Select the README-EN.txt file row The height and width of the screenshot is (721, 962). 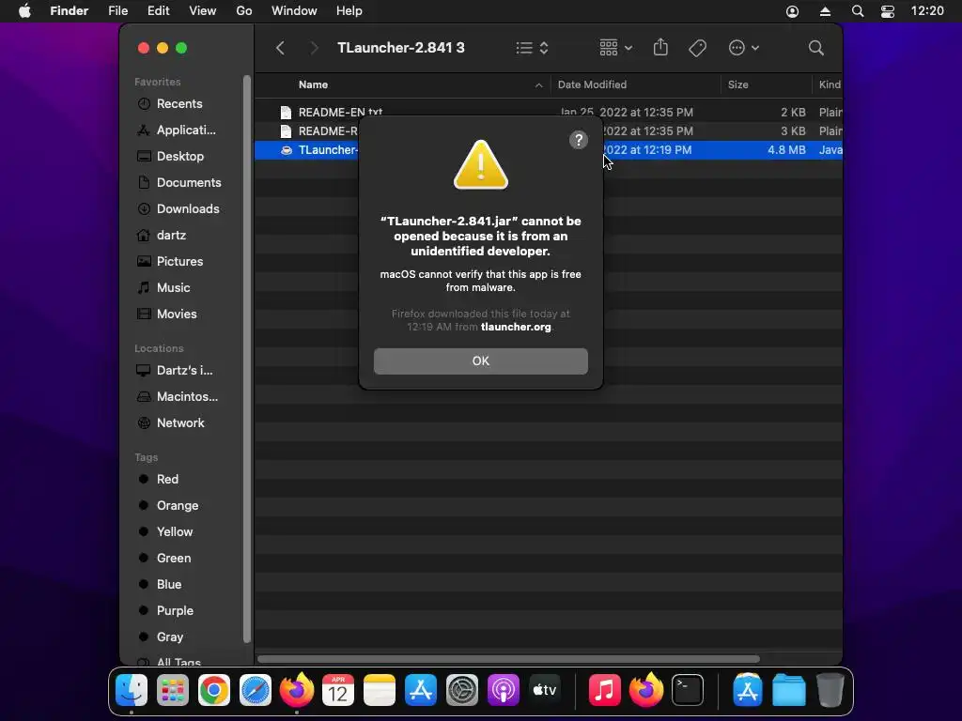coord(548,113)
